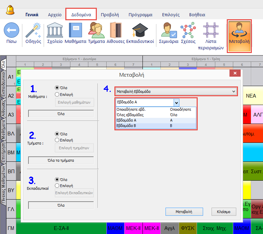Select Όλα radio button for Τμήματα

[x=57, y=133]
